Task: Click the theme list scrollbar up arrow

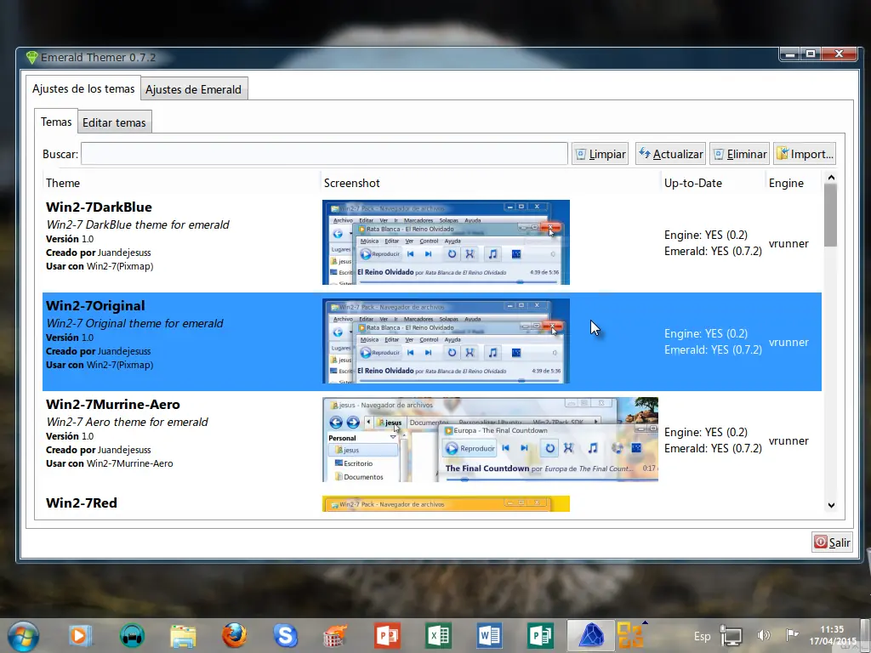Action: point(831,178)
